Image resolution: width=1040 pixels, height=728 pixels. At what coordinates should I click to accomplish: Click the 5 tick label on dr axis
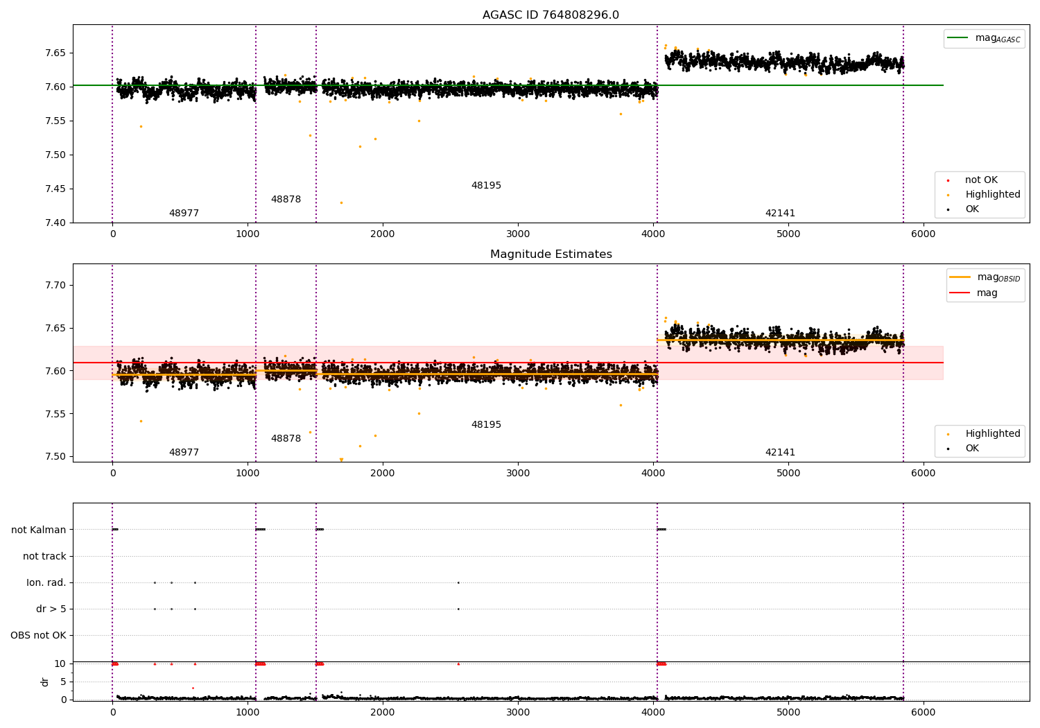(63, 682)
